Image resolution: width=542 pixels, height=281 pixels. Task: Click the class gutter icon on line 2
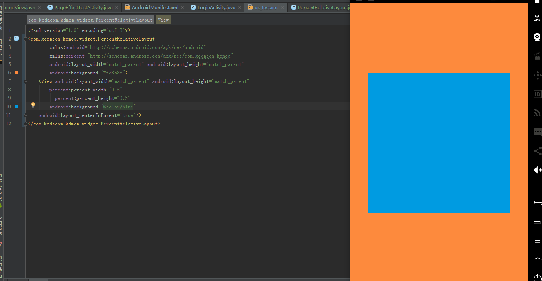(x=16, y=38)
